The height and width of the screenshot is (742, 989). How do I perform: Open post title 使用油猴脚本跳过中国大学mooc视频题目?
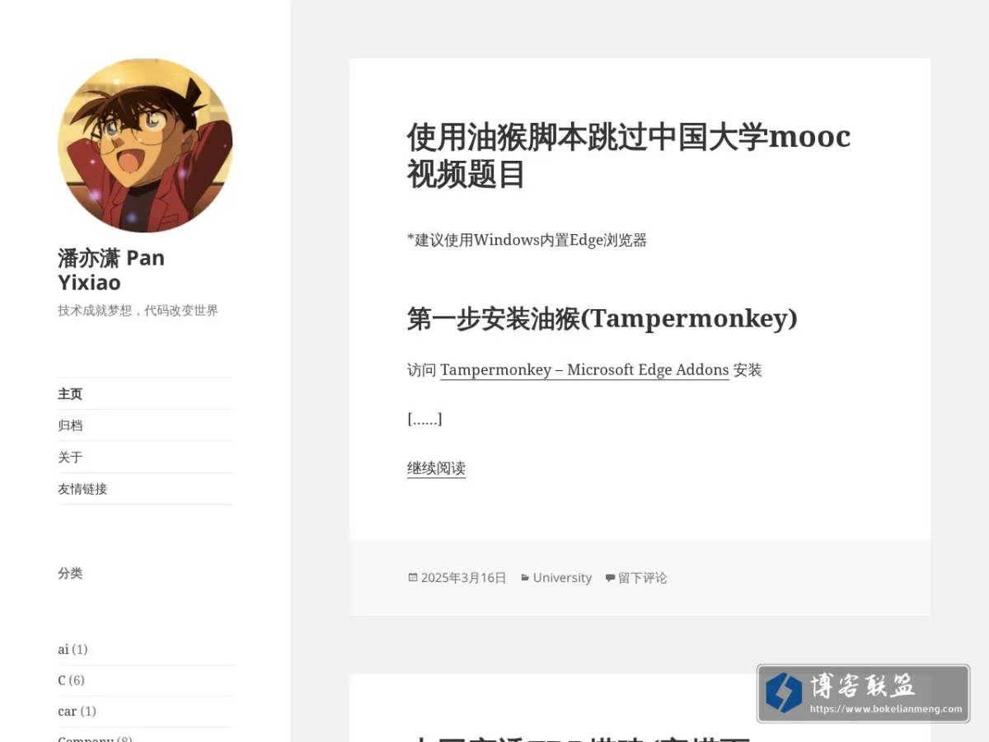(x=629, y=155)
